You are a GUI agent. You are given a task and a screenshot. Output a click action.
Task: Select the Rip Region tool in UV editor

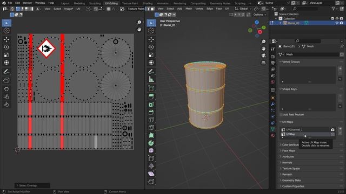click(x=6, y=80)
